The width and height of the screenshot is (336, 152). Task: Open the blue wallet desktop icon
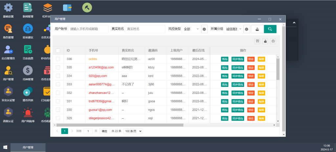tap(67, 8)
